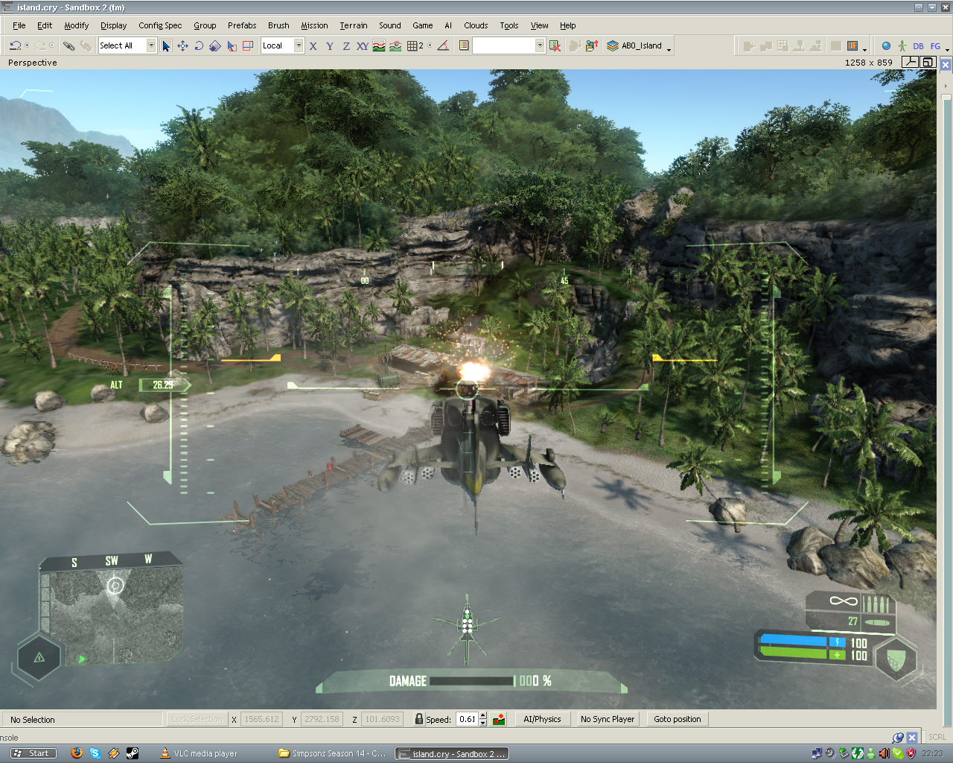Click the delete selection icon with red X
This screenshot has height=763, width=953.
tap(555, 45)
